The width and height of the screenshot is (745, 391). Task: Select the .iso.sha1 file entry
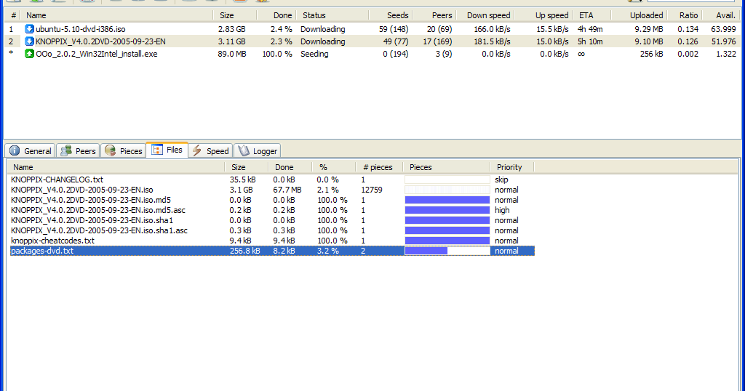(x=92, y=220)
